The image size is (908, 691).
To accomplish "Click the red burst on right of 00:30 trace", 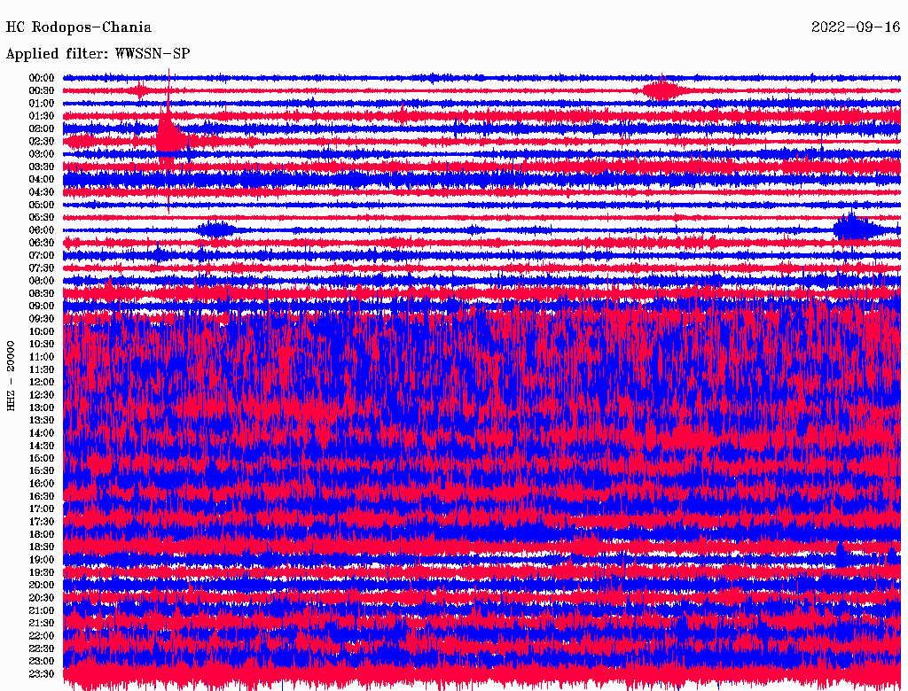I will (661, 89).
